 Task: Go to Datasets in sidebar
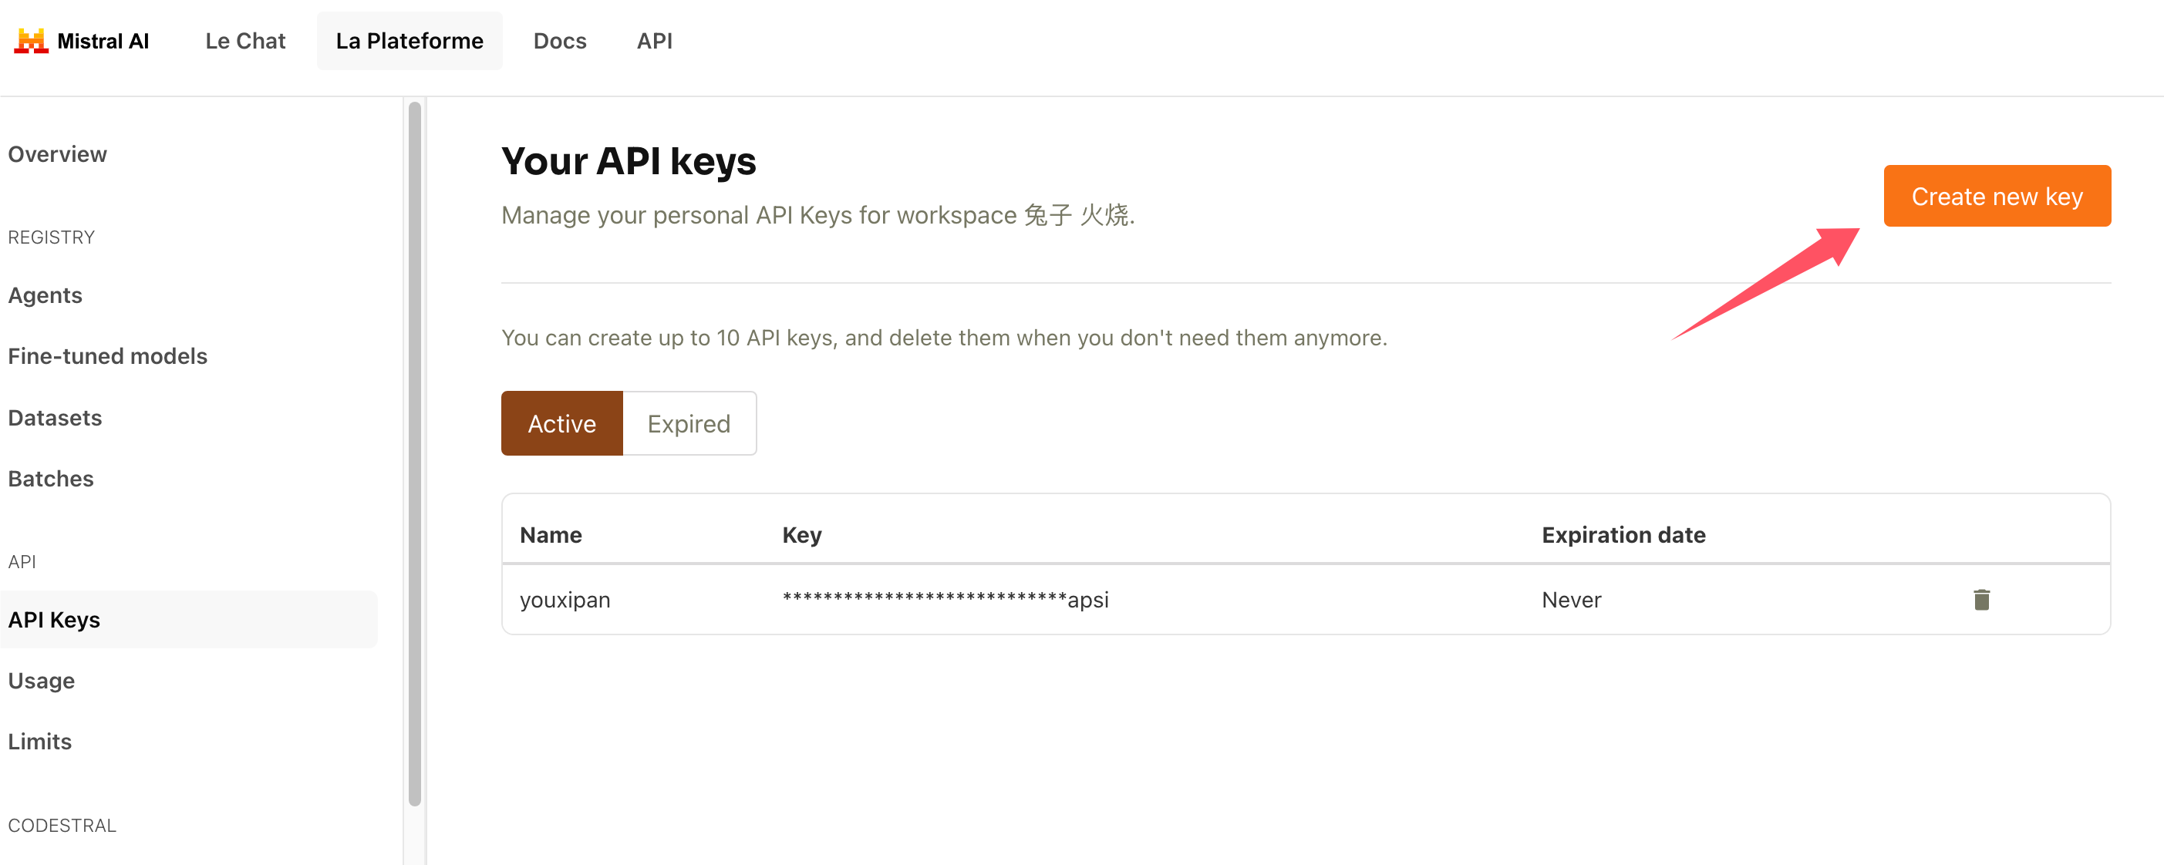[56, 417]
